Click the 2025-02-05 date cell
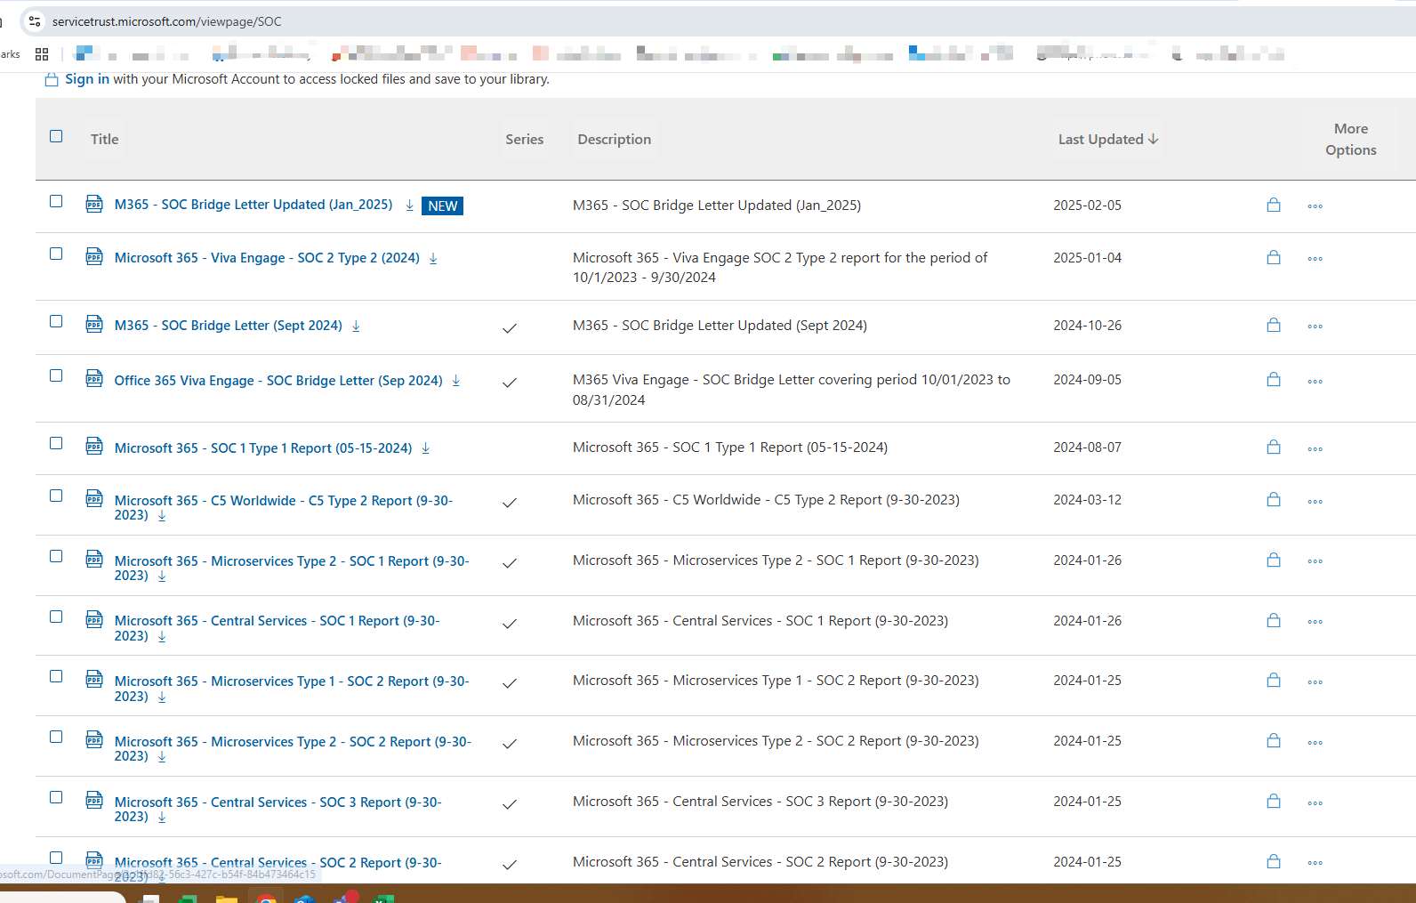This screenshot has height=903, width=1416. pyautogui.click(x=1087, y=205)
